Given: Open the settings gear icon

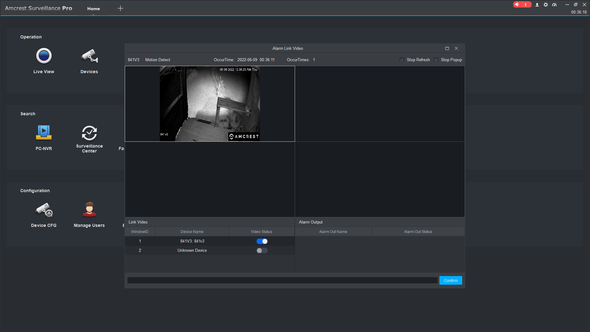Looking at the screenshot, I should pyautogui.click(x=546, y=5).
